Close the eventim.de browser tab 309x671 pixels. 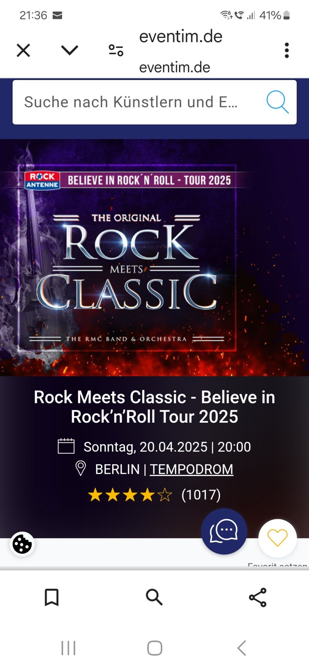23,50
